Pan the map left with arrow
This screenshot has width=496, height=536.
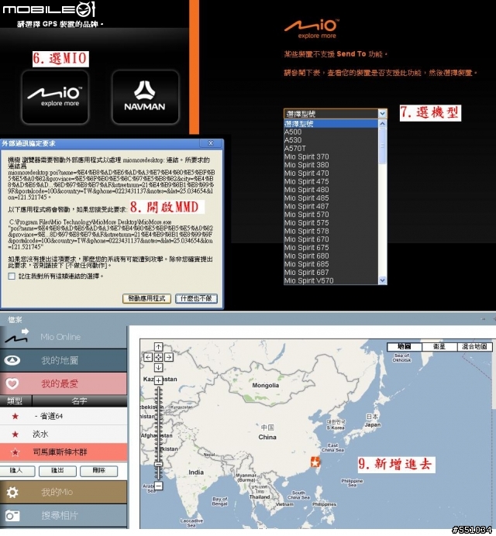tap(148, 357)
